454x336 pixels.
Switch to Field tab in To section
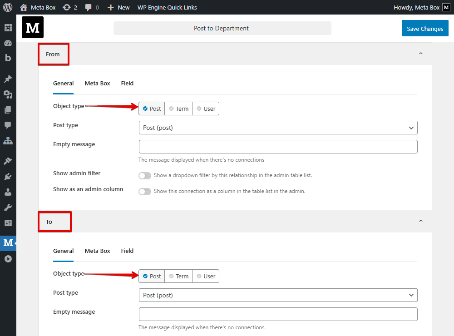[x=127, y=251]
